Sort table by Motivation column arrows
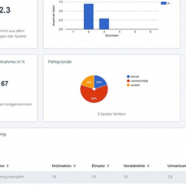Image resolution: width=186 pixels, height=186 pixels. (x=74, y=166)
